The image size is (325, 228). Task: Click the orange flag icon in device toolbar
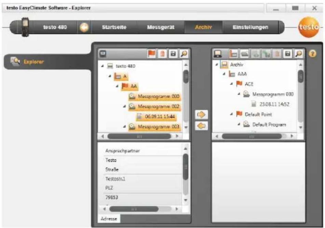151,54
